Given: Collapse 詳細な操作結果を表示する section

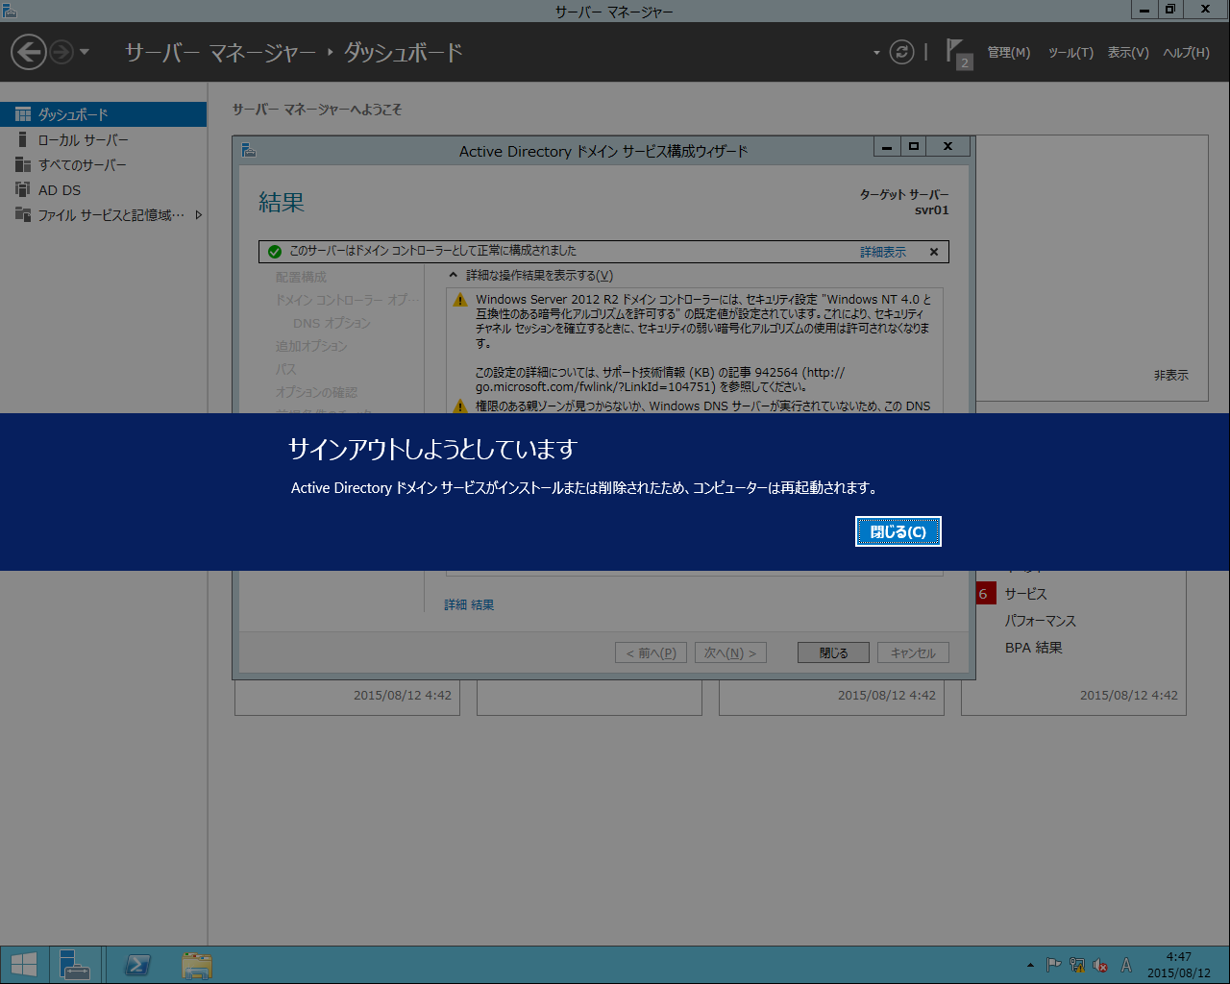Looking at the screenshot, I should 454,275.
